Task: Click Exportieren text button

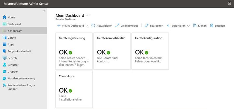Action: [178, 26]
